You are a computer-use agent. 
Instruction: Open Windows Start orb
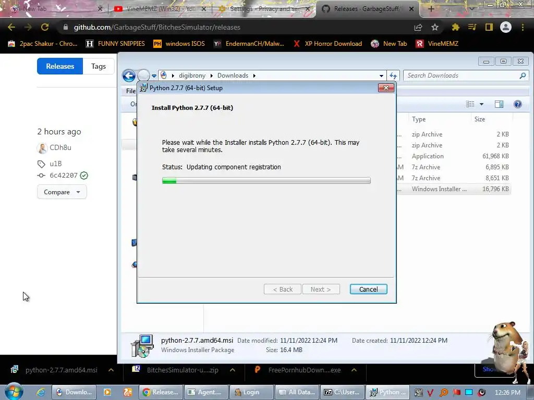click(14, 392)
